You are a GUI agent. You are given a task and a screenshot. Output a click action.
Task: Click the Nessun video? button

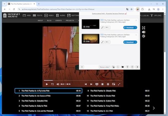click(105, 67)
